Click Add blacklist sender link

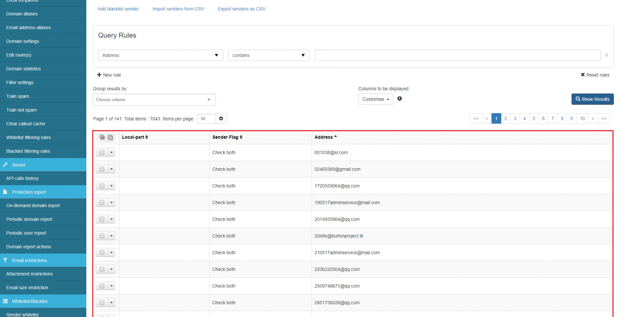(118, 9)
